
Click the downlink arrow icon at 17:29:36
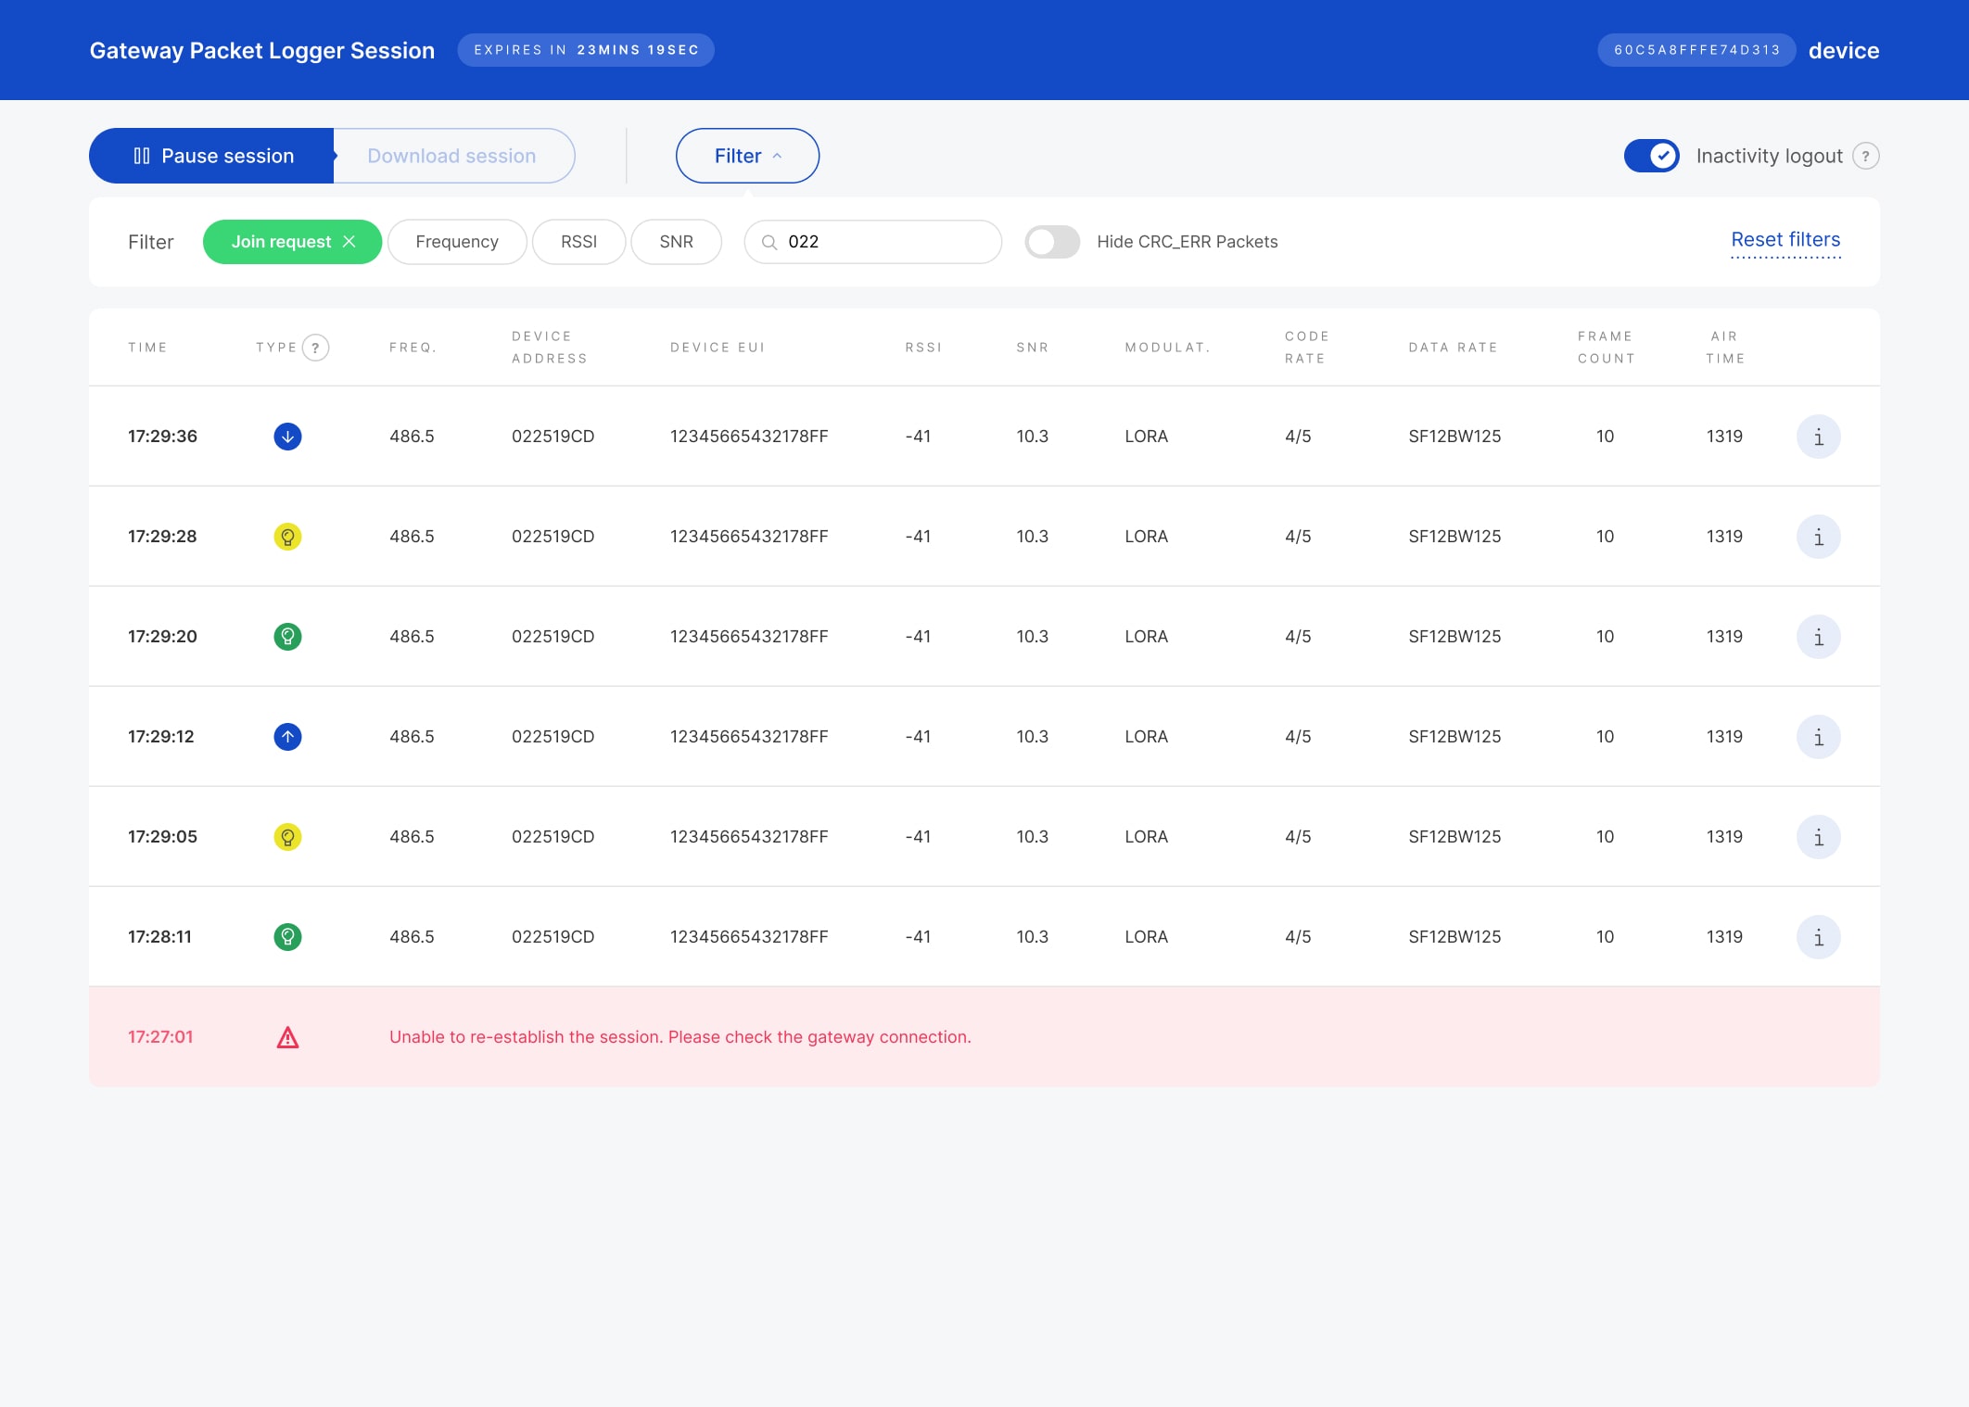coord(287,437)
